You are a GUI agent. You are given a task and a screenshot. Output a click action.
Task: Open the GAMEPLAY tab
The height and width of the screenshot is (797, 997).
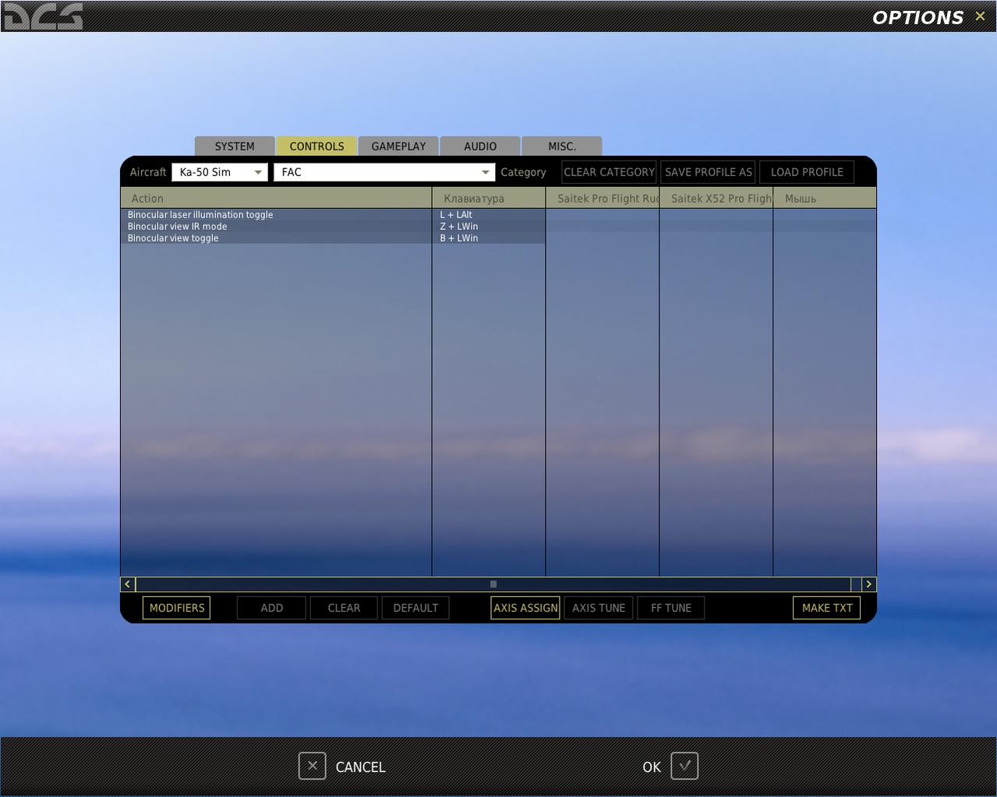398,146
